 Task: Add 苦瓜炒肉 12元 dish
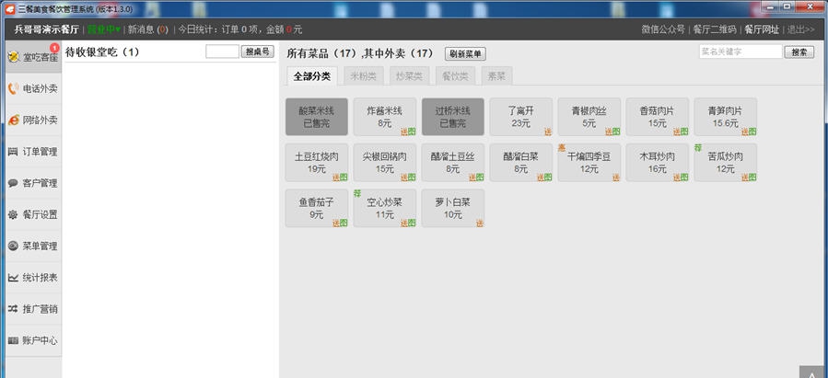coord(726,163)
